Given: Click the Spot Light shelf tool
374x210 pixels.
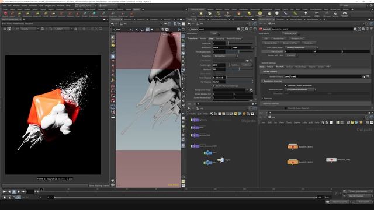Looking at the screenshot, I should coord(210,14).
